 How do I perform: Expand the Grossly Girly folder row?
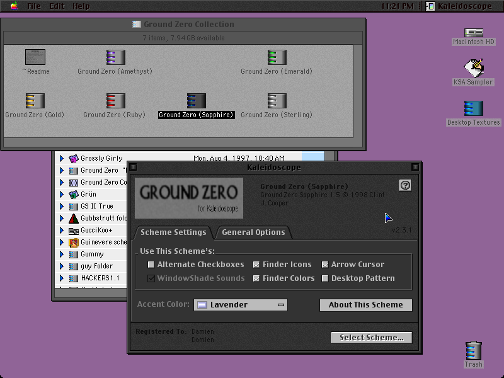tap(61, 158)
